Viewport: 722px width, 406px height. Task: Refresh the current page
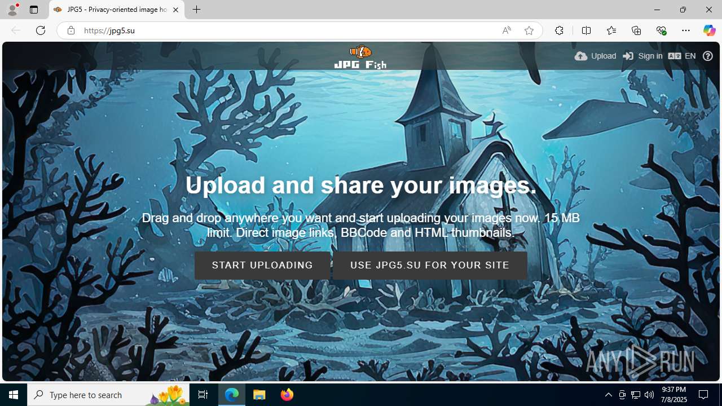coord(41,30)
